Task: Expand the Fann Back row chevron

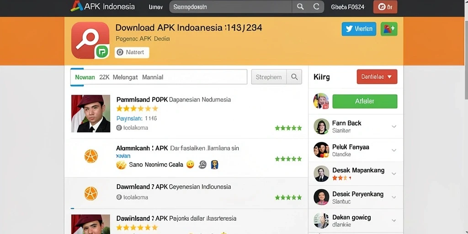Action: (394, 127)
